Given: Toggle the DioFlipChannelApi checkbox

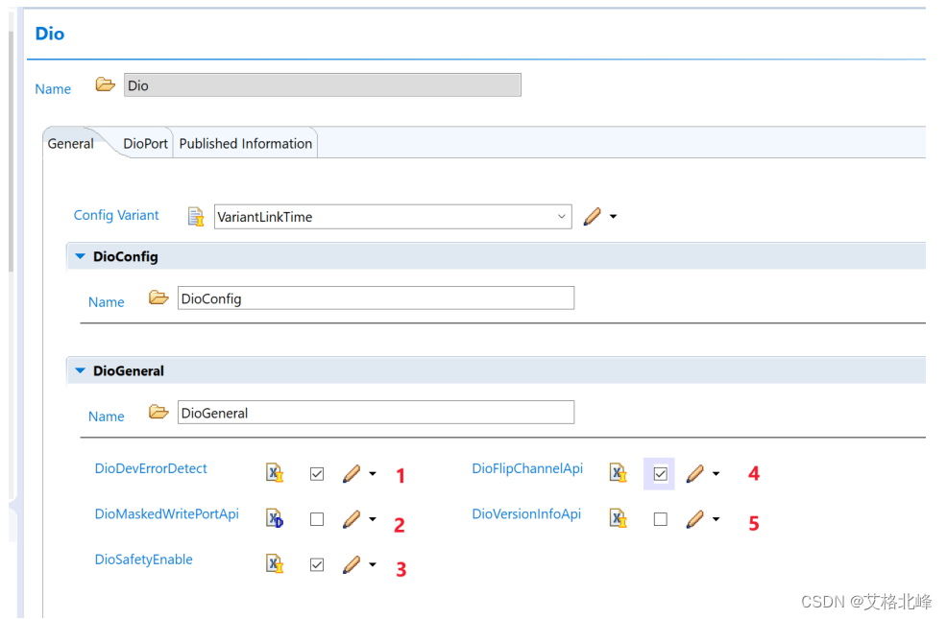Looking at the screenshot, I should [x=660, y=474].
